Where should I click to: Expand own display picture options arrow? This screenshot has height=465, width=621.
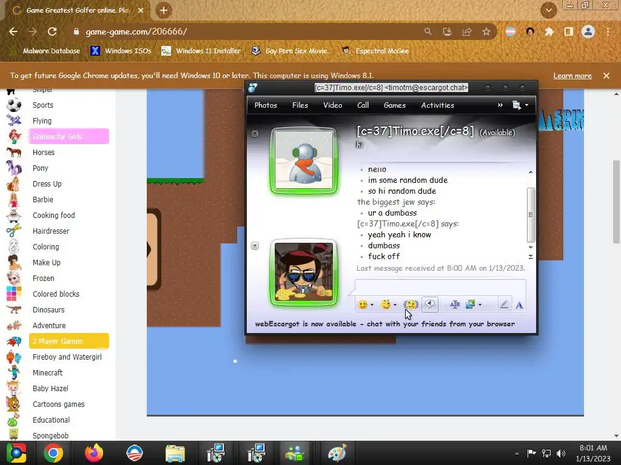point(255,246)
